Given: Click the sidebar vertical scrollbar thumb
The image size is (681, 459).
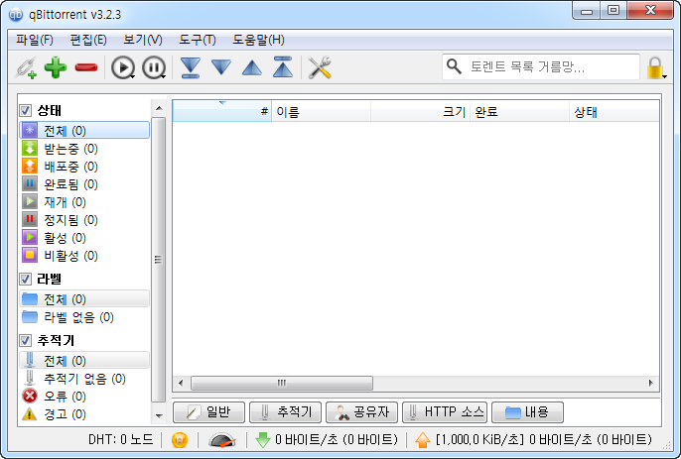Looking at the screenshot, I should pos(159,260).
